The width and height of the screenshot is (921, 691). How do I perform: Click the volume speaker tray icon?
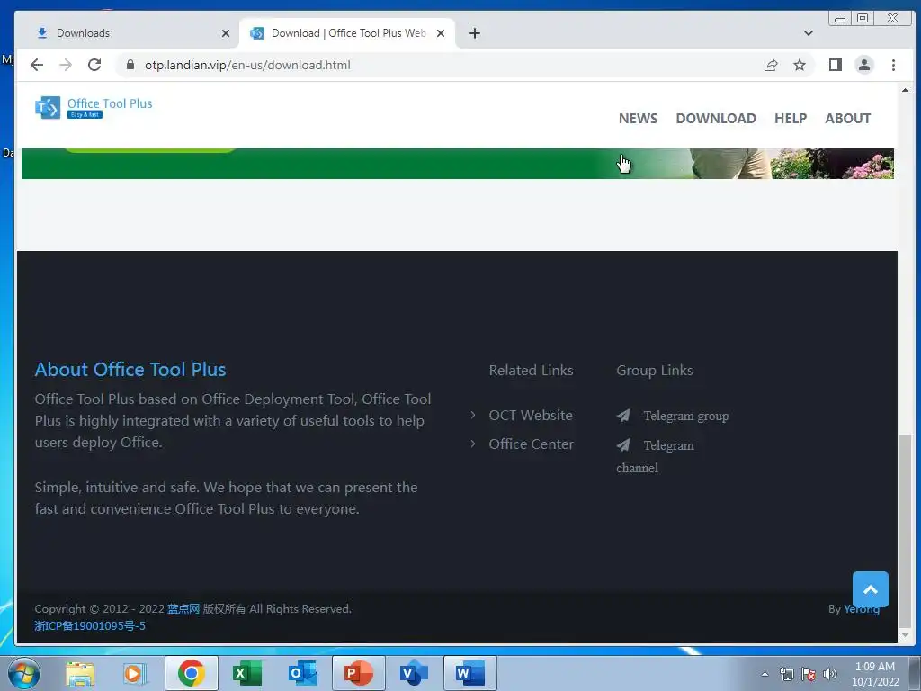(x=829, y=674)
